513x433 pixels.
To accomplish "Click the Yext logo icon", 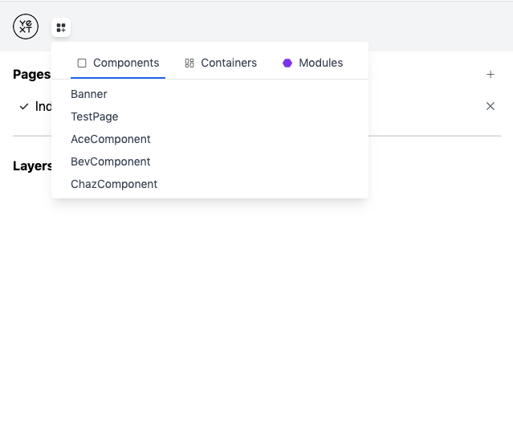I will [x=26, y=27].
